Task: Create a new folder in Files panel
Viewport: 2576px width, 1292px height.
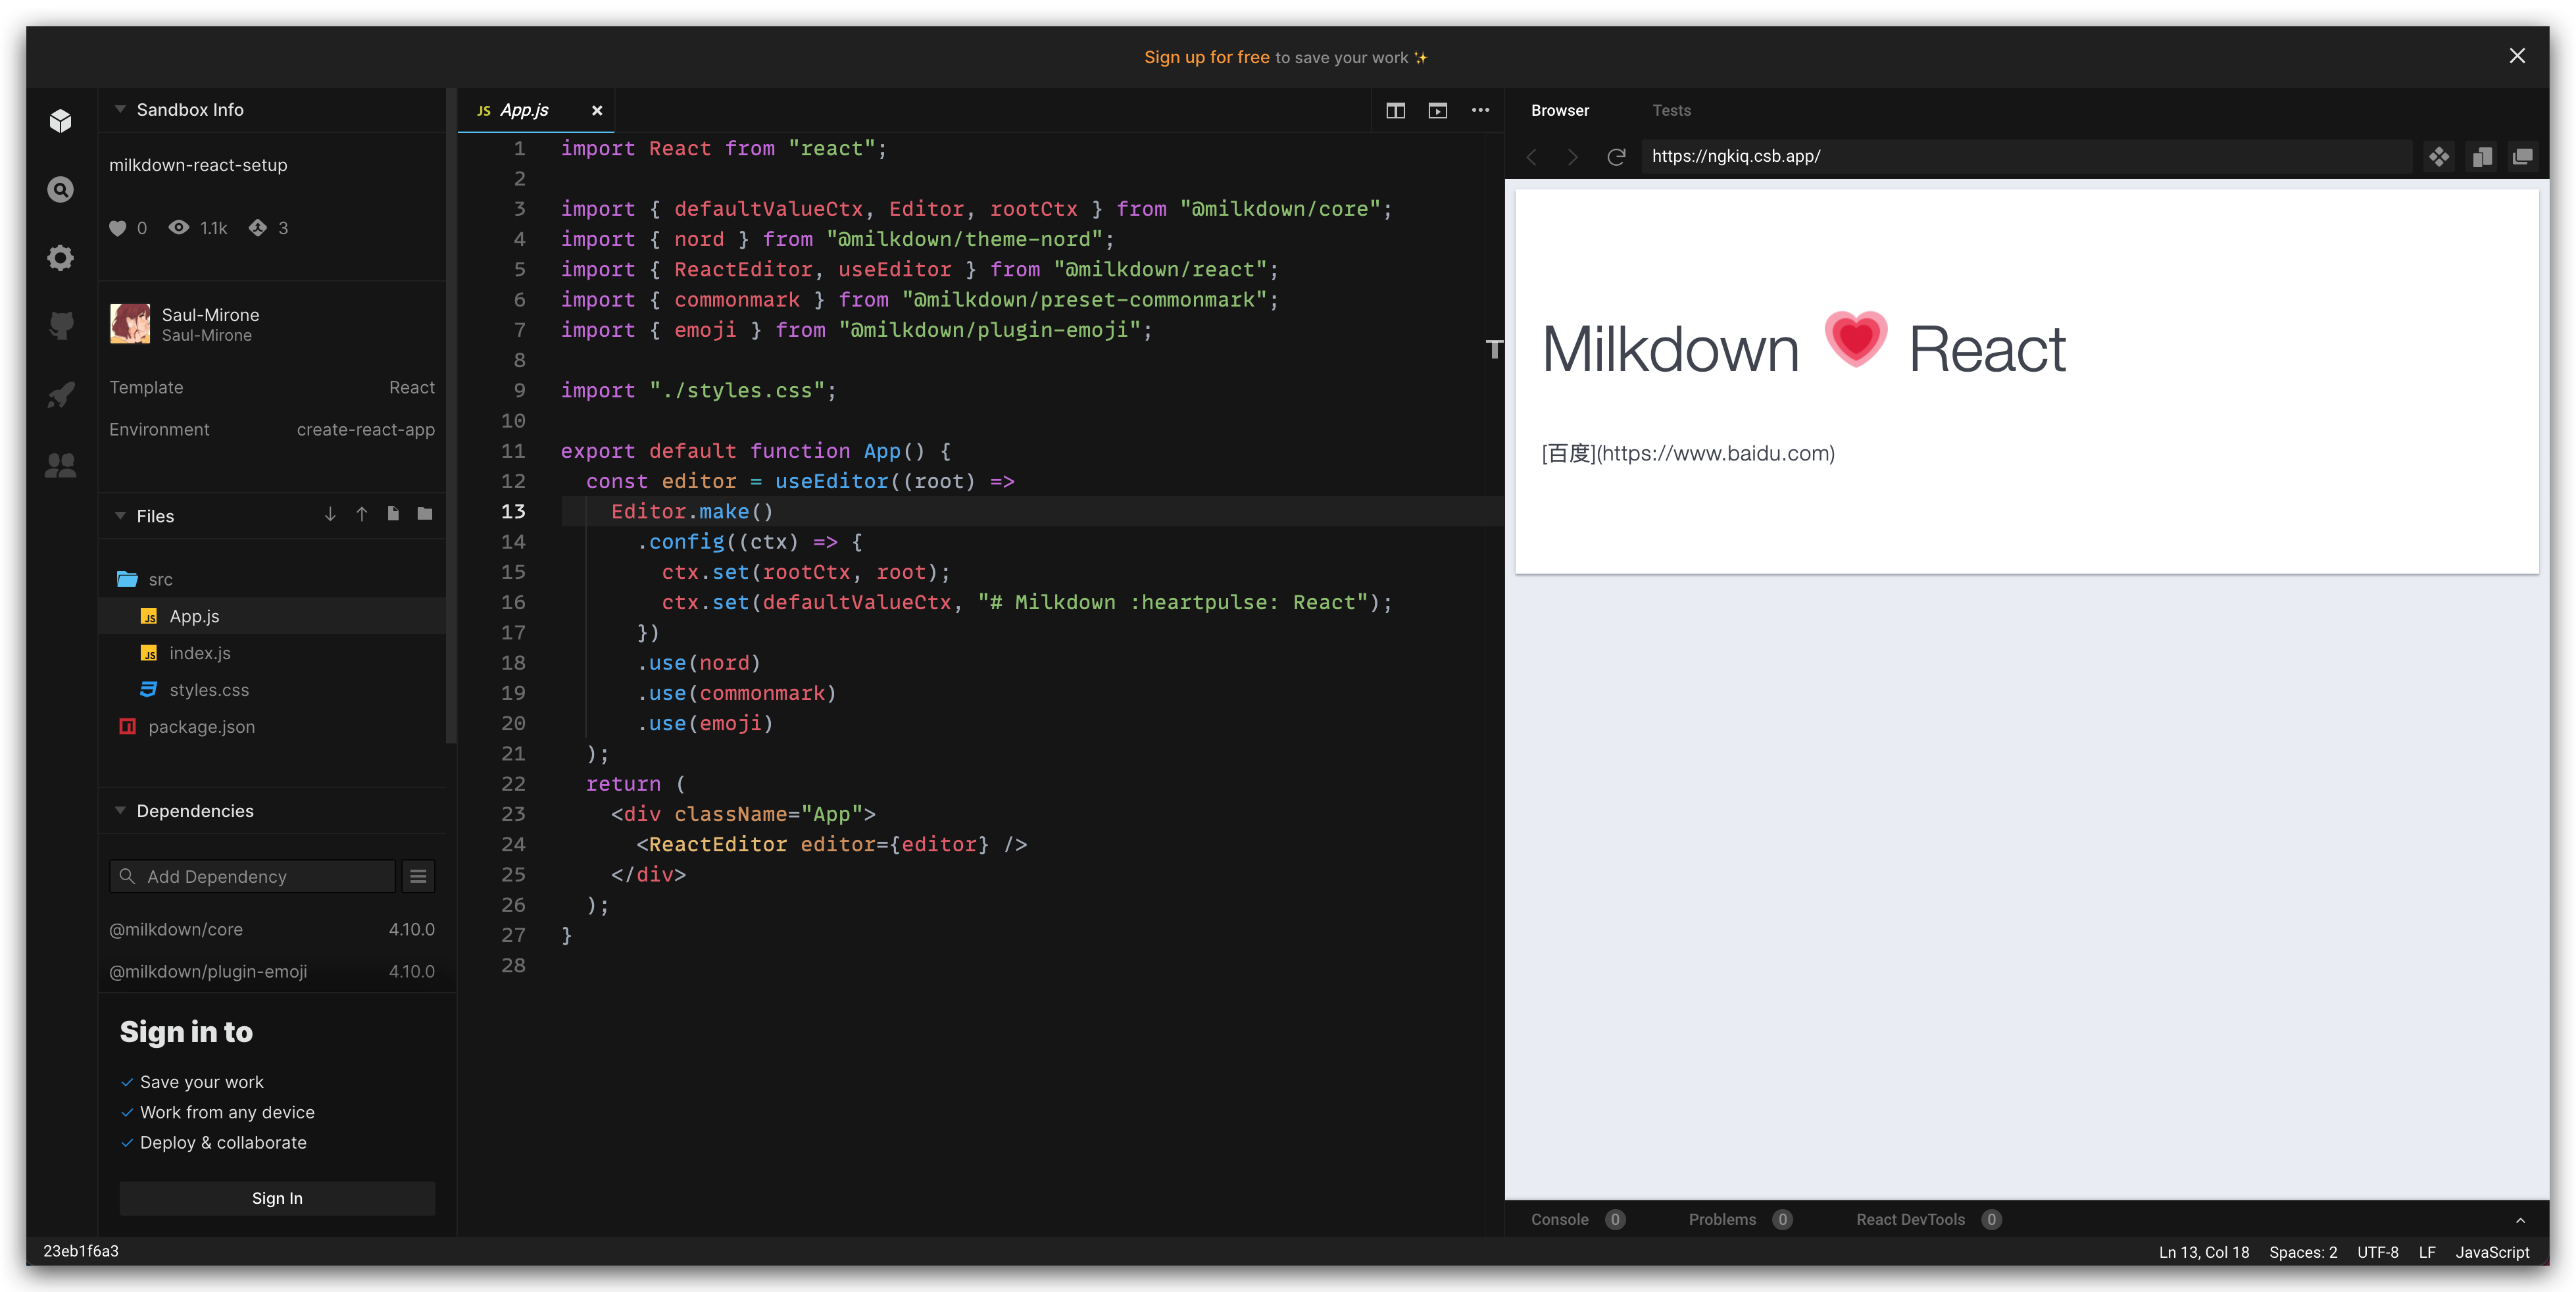Action: coord(424,514)
